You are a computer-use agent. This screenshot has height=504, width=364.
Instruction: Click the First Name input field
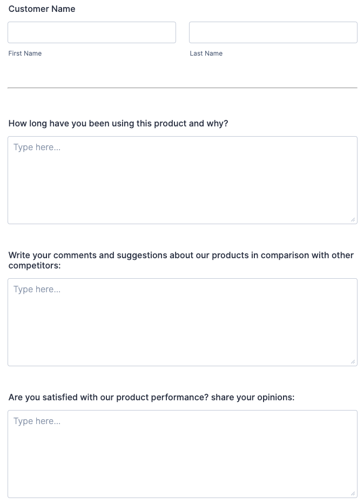point(92,32)
